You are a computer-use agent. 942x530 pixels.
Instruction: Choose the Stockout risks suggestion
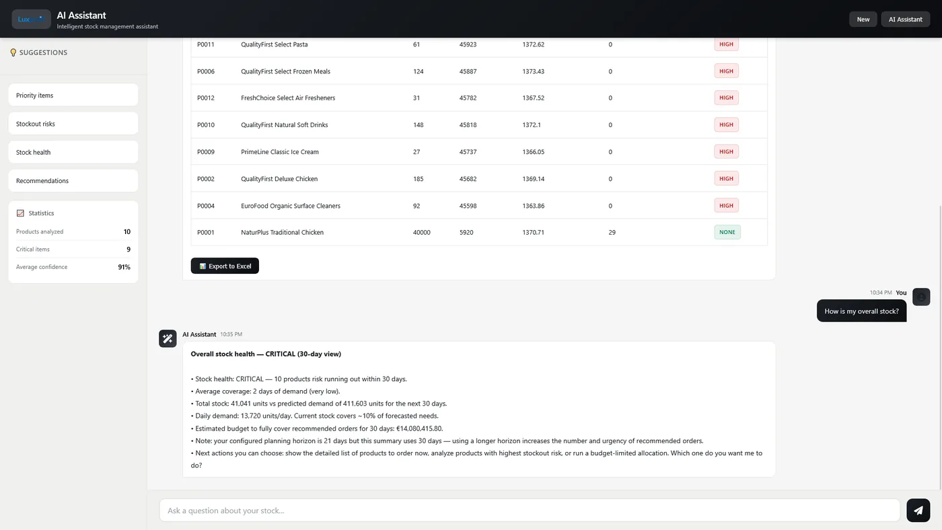tap(73, 124)
